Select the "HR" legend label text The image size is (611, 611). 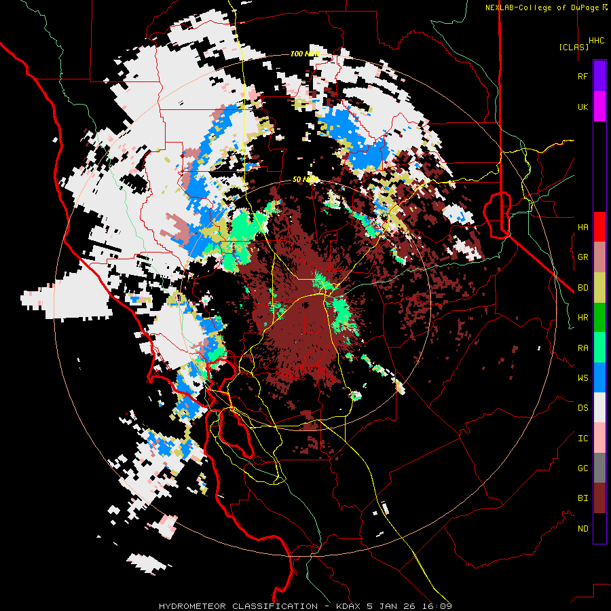(x=582, y=318)
